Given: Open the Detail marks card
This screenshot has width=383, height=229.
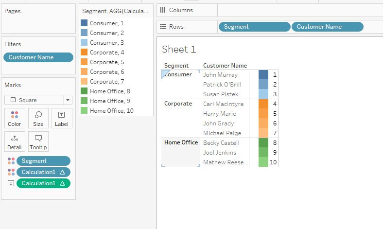Looking at the screenshot, I should click(15, 141).
